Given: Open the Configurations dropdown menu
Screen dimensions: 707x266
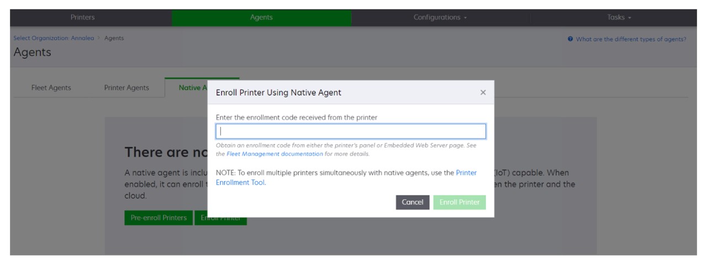Looking at the screenshot, I should point(440,18).
